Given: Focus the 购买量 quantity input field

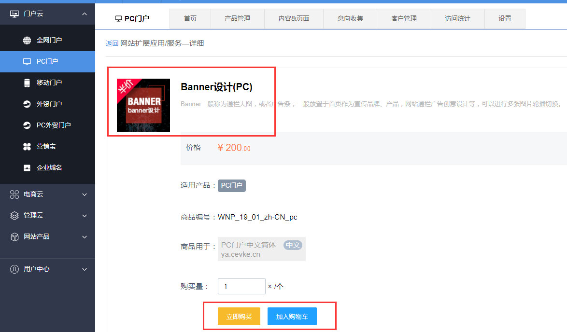Looking at the screenshot, I should click(x=241, y=287).
